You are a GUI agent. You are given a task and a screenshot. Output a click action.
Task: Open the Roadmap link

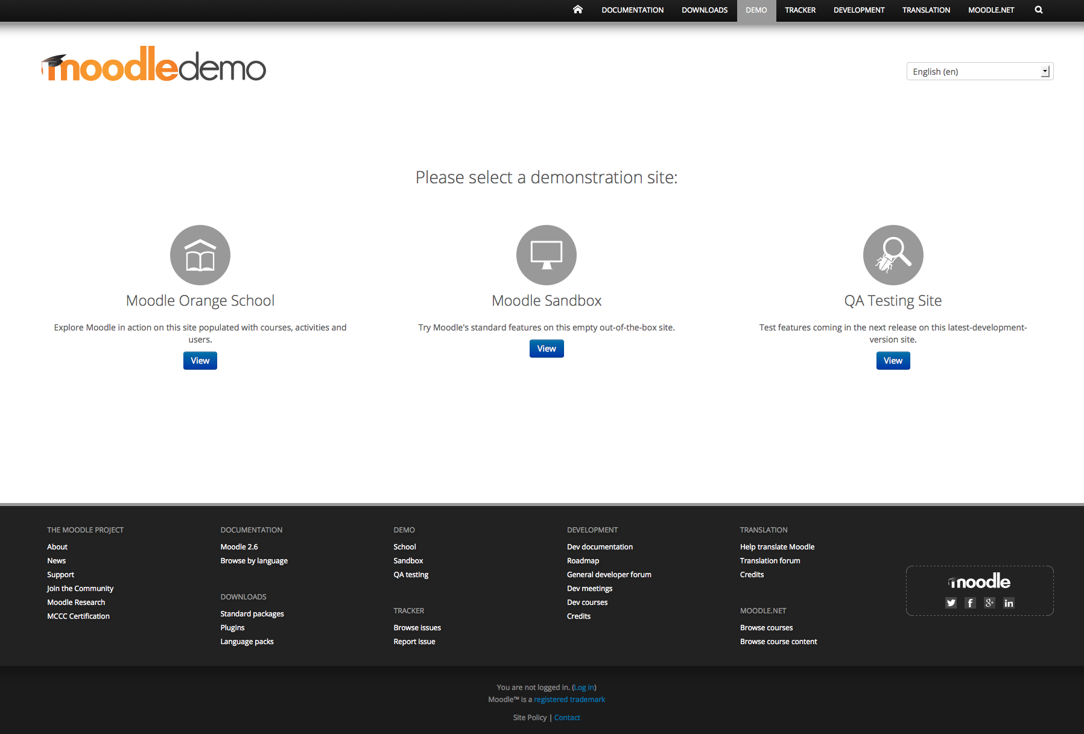pos(583,561)
